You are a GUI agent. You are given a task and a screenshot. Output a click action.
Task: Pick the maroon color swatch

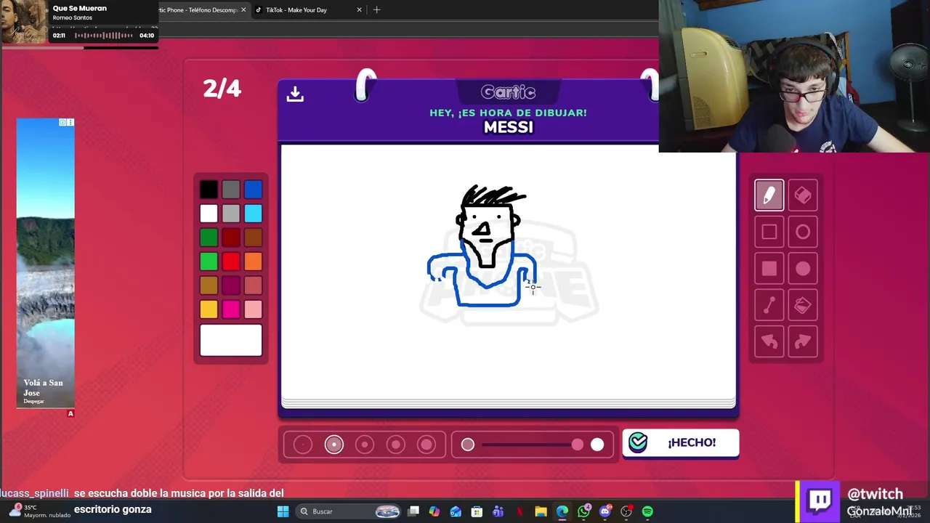click(231, 285)
